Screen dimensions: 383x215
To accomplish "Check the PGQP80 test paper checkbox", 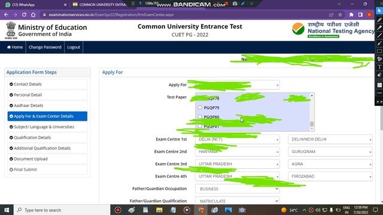I will click(x=200, y=117).
